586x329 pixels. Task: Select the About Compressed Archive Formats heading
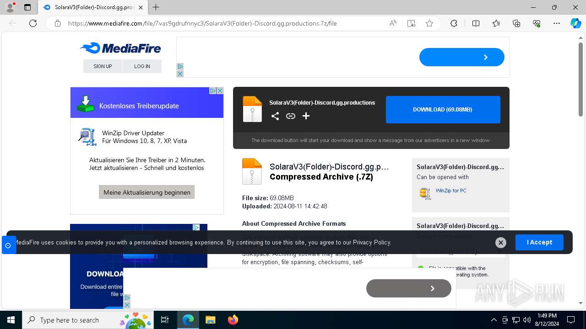pyautogui.click(x=294, y=223)
